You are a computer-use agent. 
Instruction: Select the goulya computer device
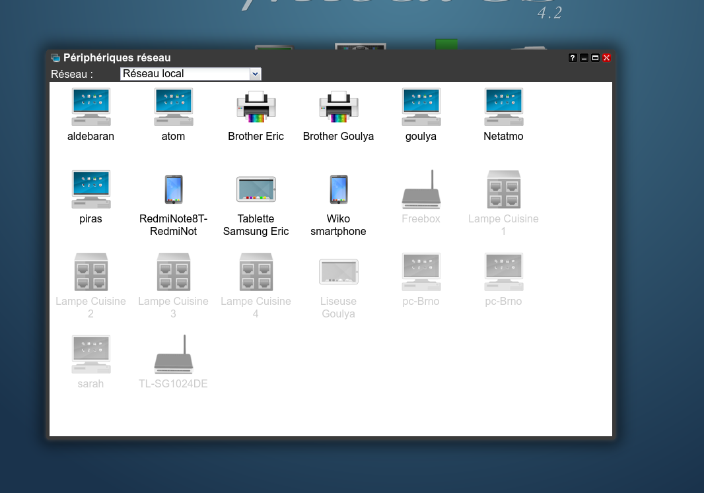pyautogui.click(x=421, y=108)
